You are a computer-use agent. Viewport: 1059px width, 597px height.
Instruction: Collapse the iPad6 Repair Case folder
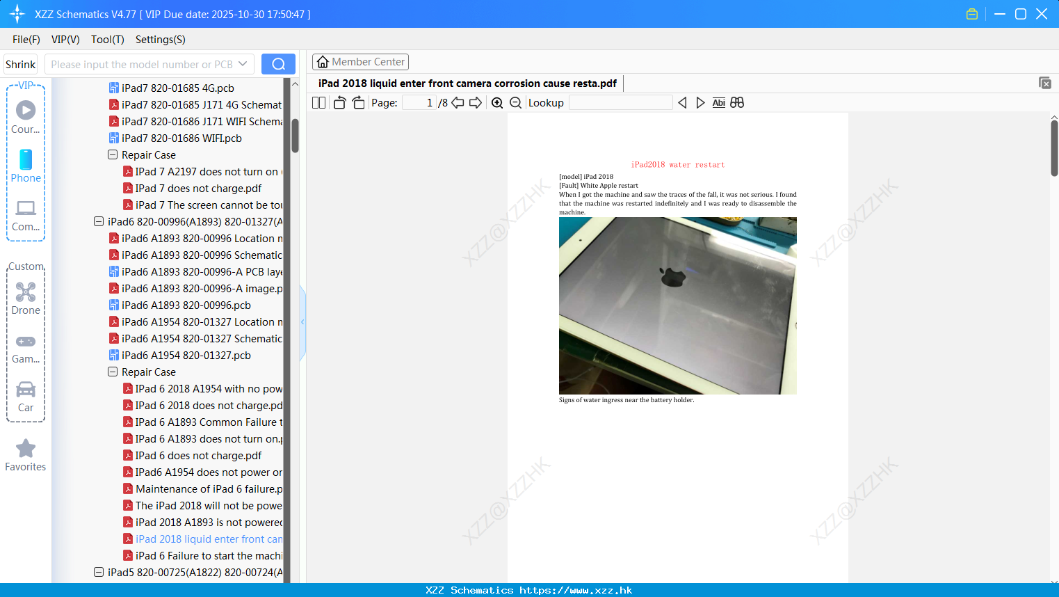click(113, 372)
